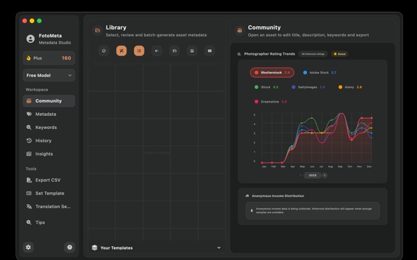Screen dimensions: 417x260
Task: Toggle the GettyImages legend series
Action: [308, 87]
